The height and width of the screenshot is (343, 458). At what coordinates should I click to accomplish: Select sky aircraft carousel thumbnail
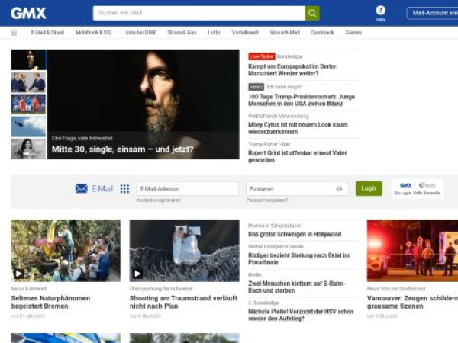(x=28, y=127)
